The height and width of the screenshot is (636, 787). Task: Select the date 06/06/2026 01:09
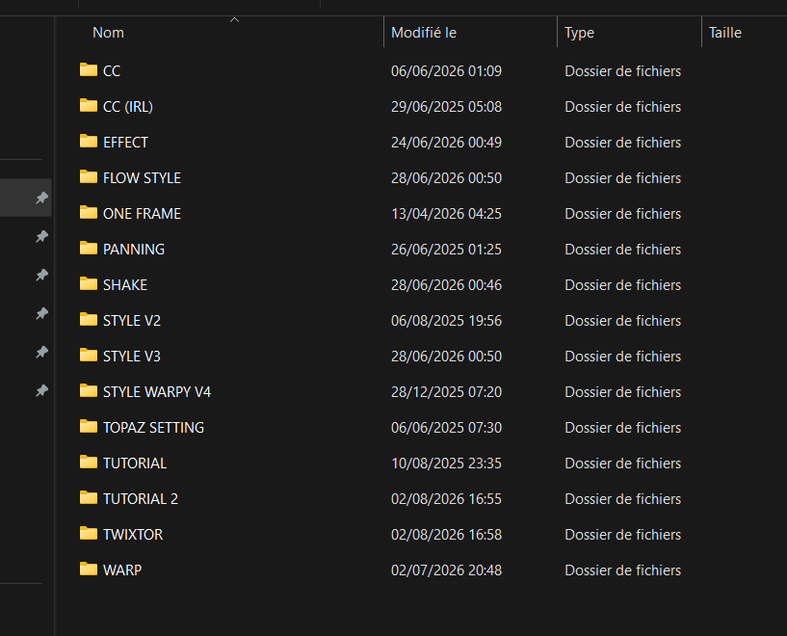point(446,70)
